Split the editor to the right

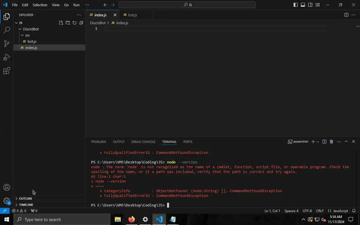click(346, 15)
